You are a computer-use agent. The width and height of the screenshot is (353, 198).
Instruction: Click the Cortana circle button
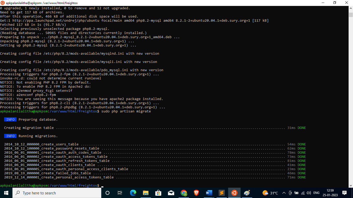(x=108, y=193)
